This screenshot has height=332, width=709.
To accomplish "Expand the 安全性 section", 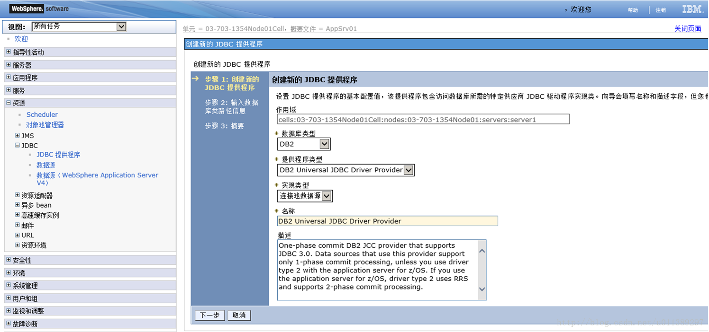I will pyautogui.click(x=9, y=260).
